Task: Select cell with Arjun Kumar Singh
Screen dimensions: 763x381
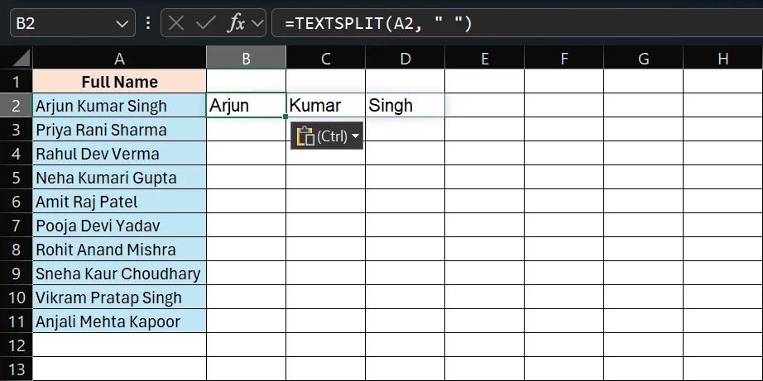Action: tap(119, 105)
